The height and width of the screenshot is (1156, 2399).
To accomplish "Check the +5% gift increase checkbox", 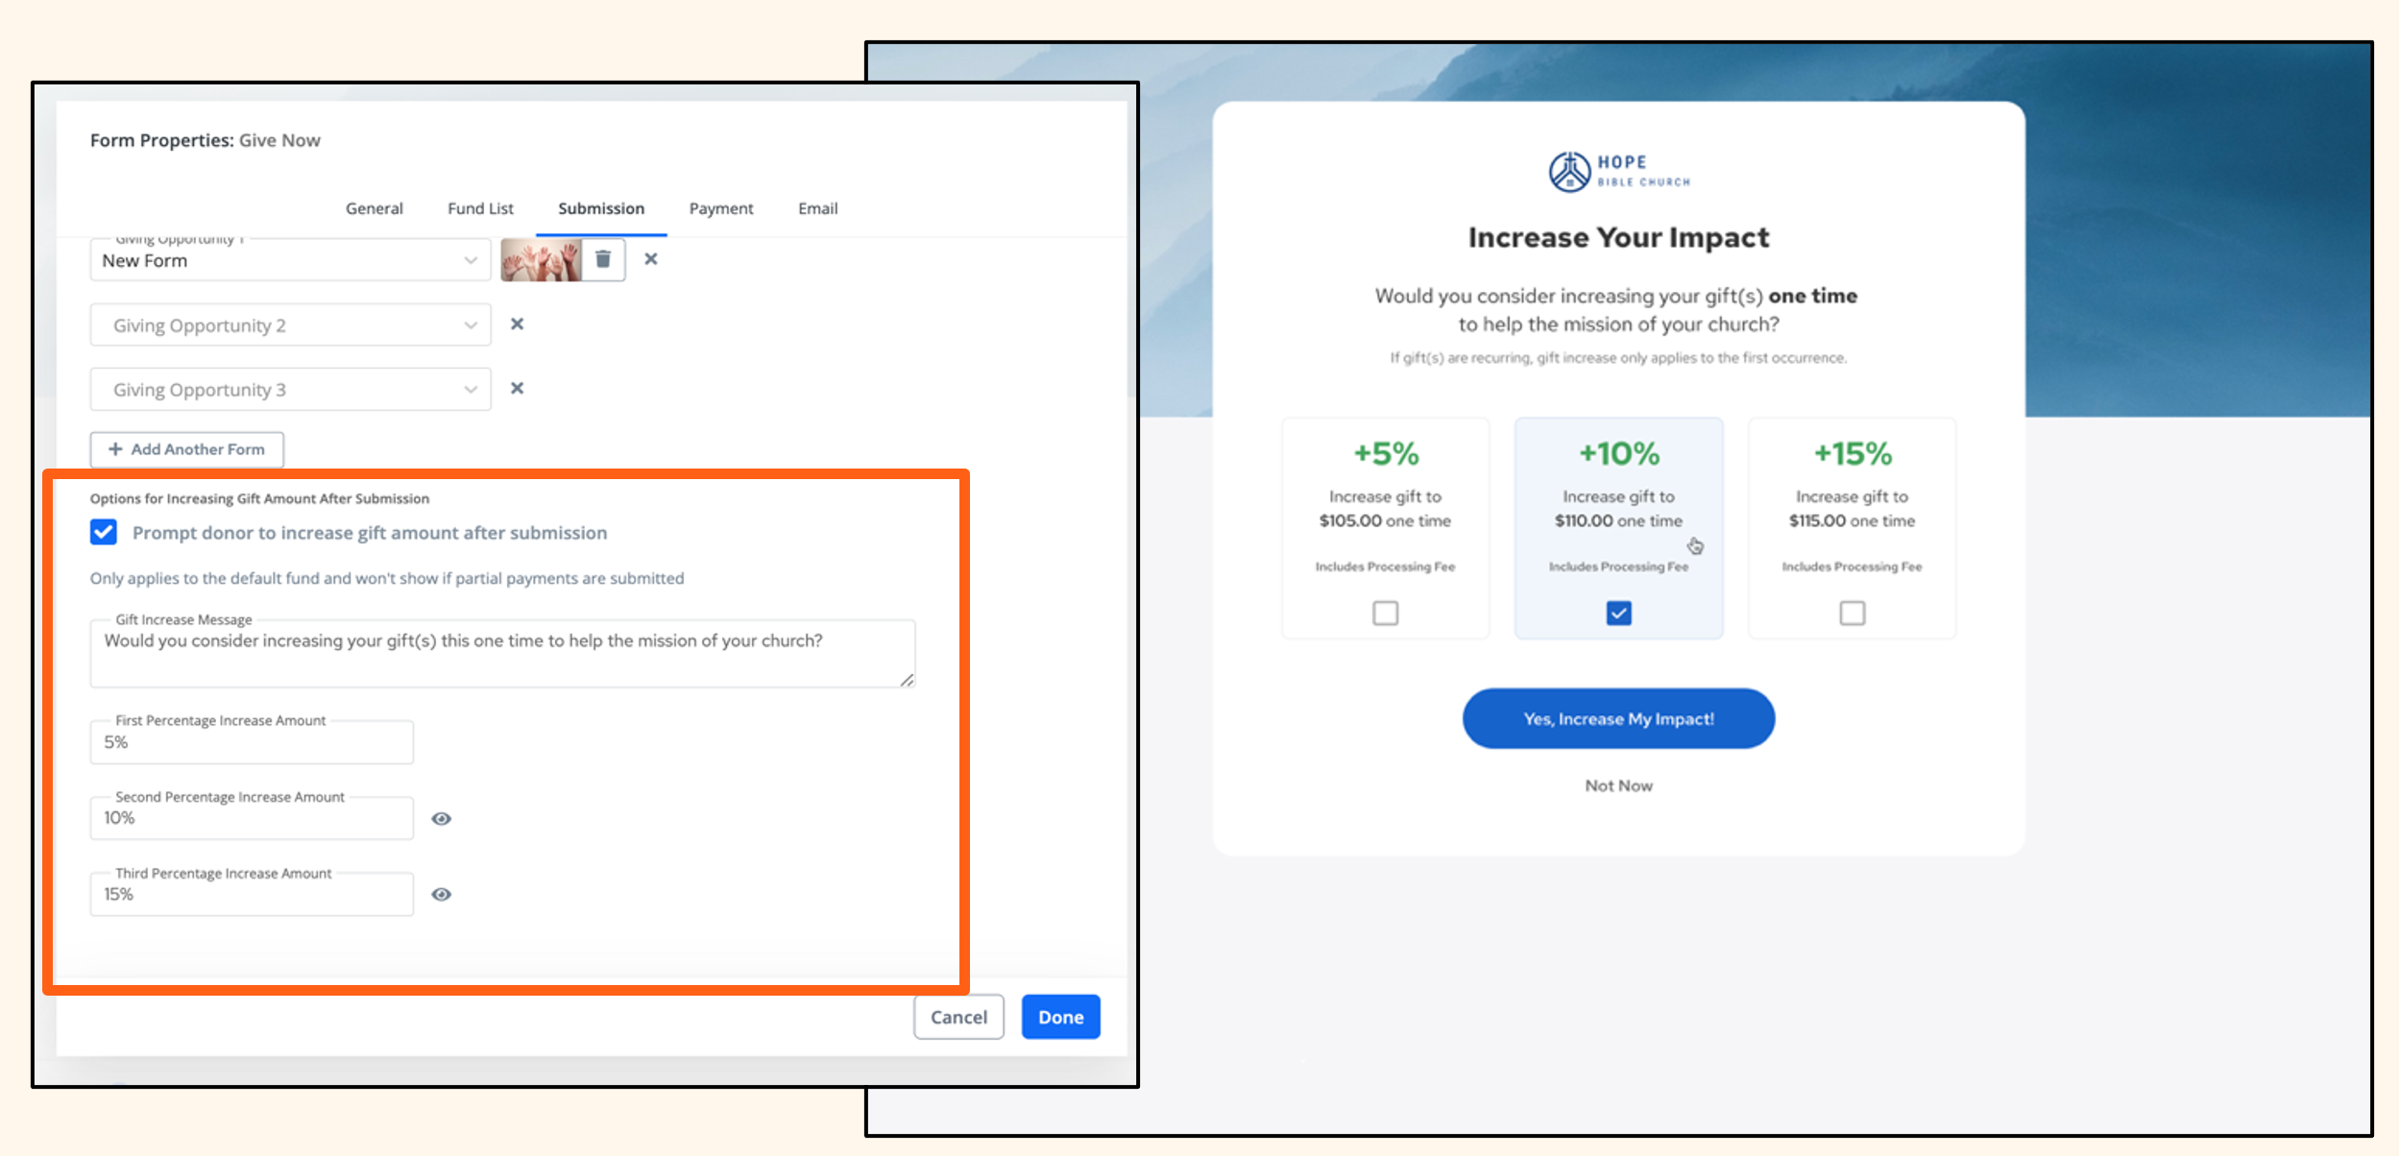I will 1385,613.
